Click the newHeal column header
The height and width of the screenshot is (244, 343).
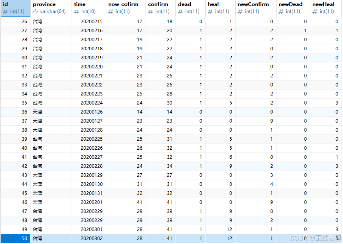point(326,8)
